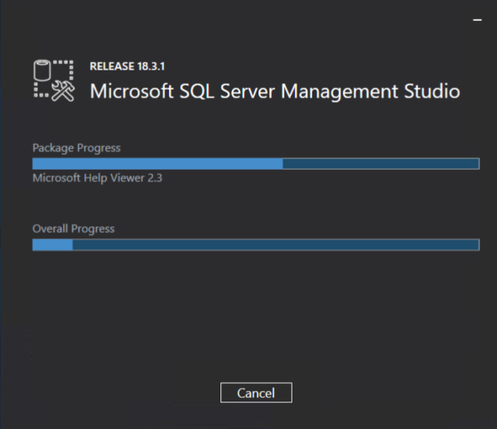Click the word Microsoft in the title
497x429 pixels.
pyautogui.click(x=132, y=91)
